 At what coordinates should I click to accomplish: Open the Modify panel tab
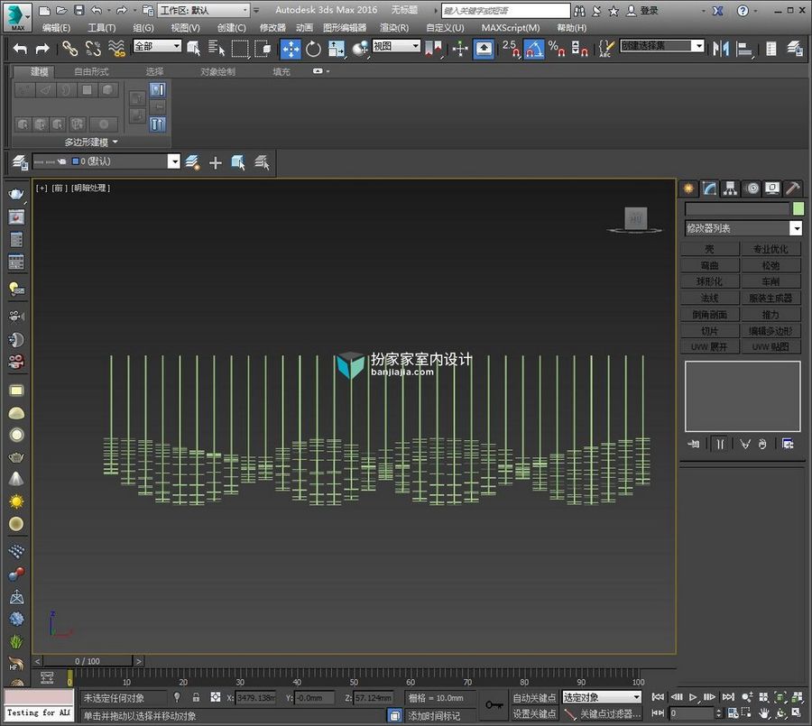709,188
